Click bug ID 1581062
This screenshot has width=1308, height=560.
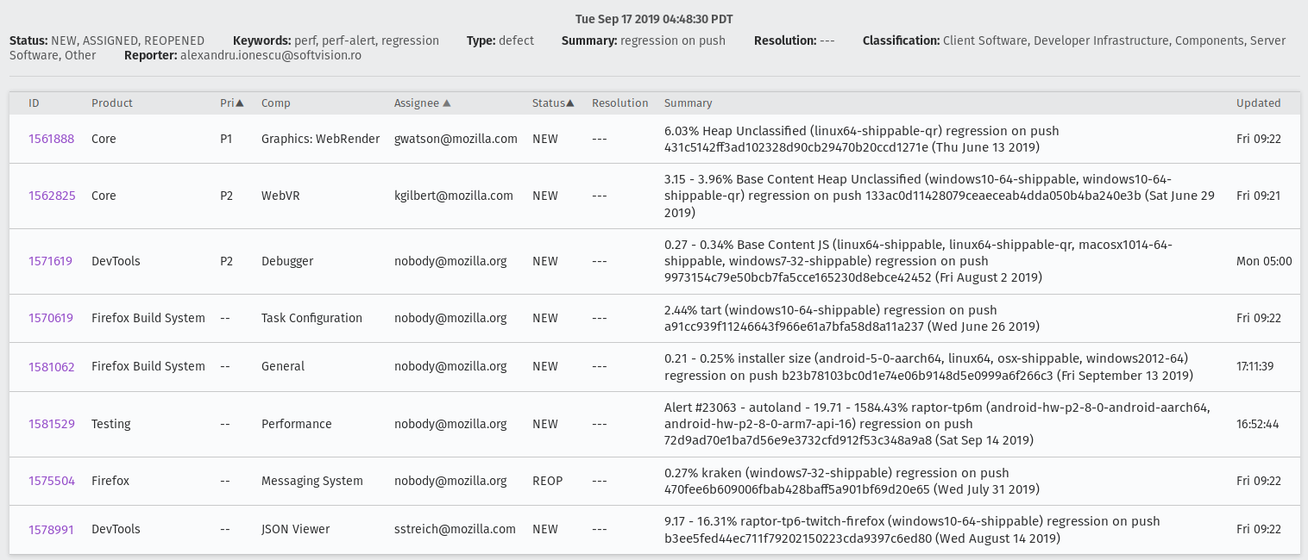click(52, 366)
